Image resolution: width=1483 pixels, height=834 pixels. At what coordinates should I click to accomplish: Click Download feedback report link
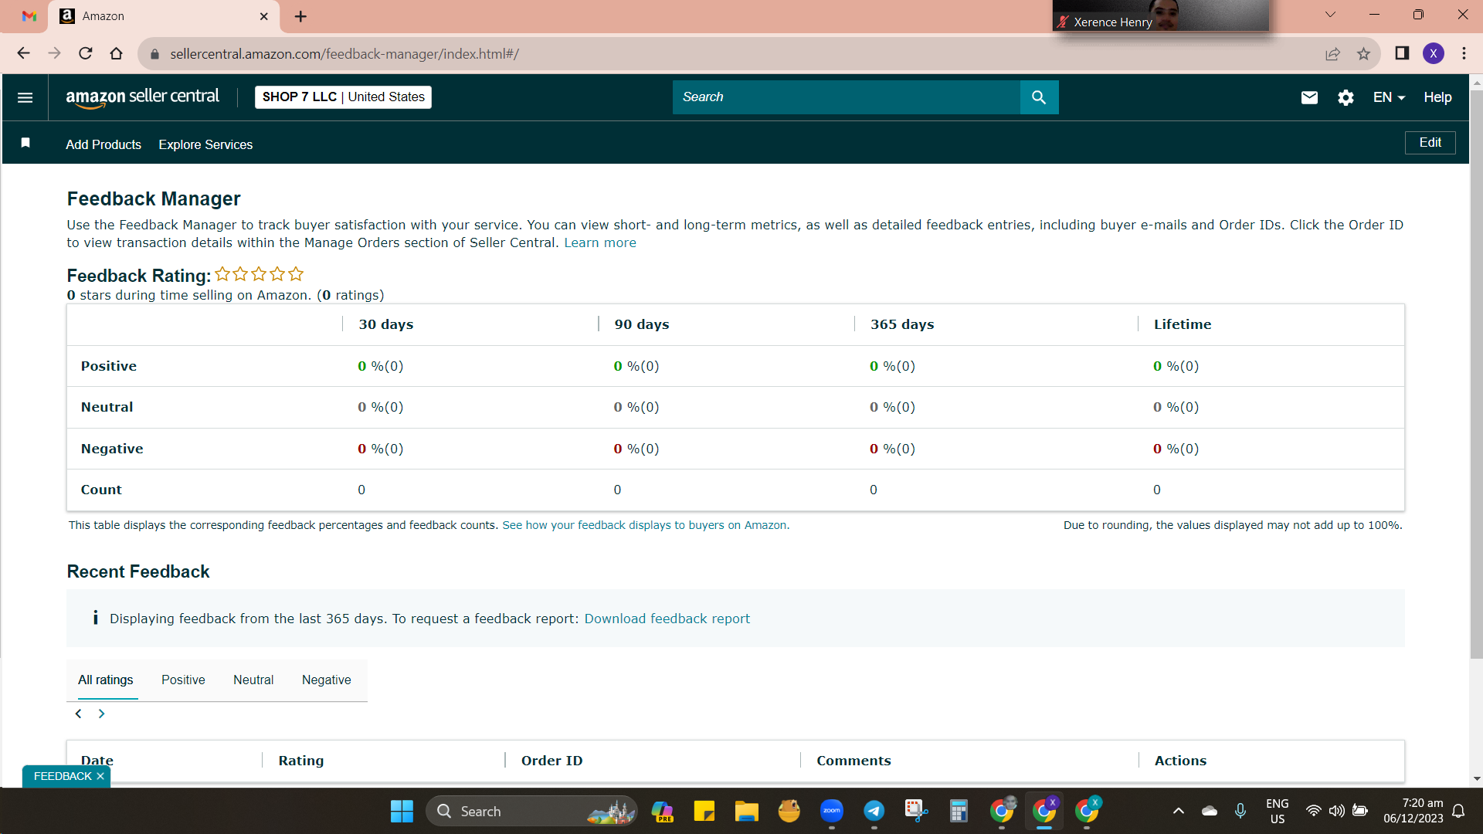click(x=667, y=619)
